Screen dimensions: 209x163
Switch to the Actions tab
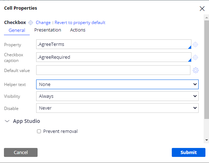[x=78, y=30]
